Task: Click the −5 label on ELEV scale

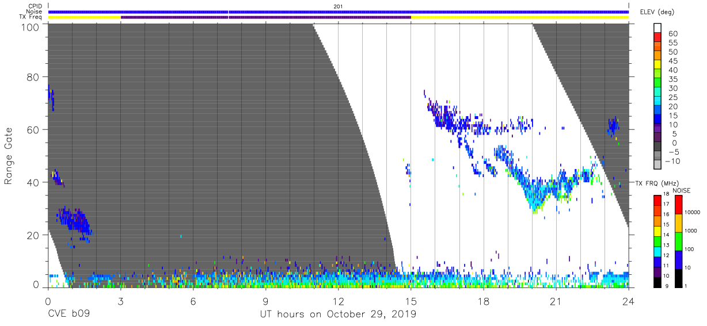Action: [x=675, y=152]
